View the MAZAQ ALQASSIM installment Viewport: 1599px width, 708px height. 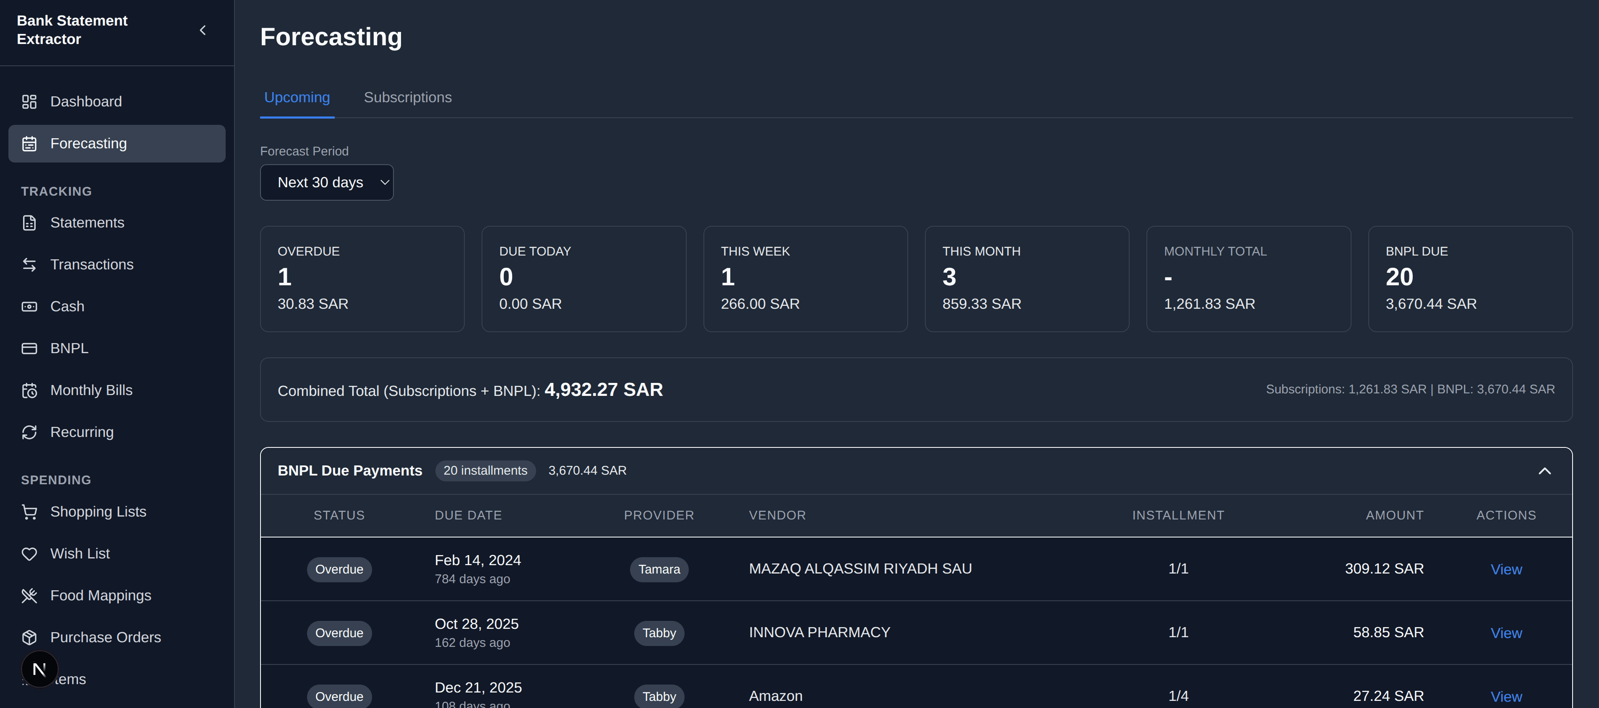click(x=1505, y=569)
